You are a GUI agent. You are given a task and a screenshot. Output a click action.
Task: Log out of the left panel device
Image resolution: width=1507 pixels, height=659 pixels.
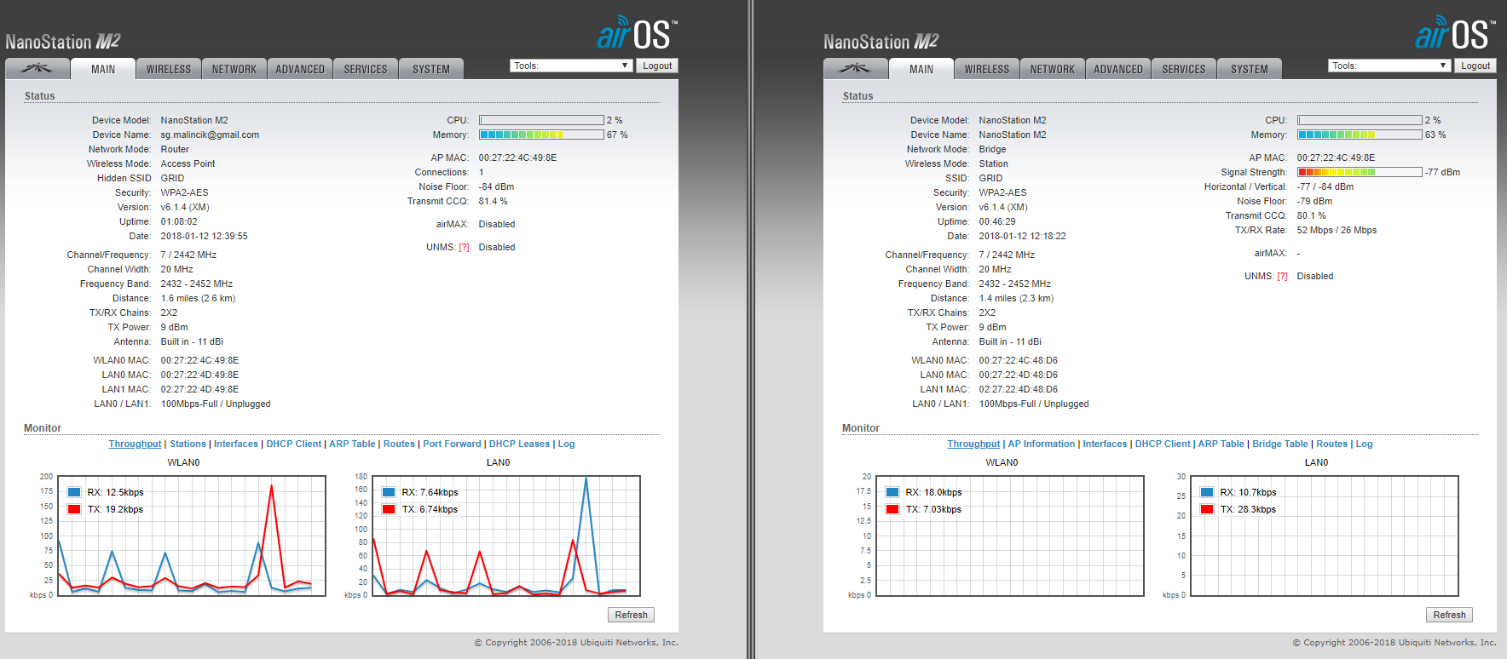tap(657, 66)
